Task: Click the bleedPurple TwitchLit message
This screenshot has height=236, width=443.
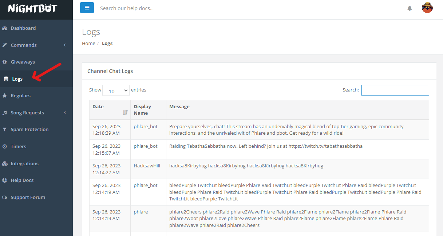Action: [295, 192]
